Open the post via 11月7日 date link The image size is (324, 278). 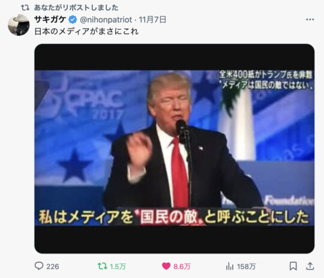click(x=152, y=20)
